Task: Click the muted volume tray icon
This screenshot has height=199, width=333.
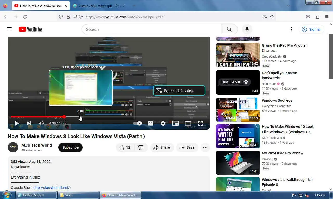Action: tap(307, 195)
